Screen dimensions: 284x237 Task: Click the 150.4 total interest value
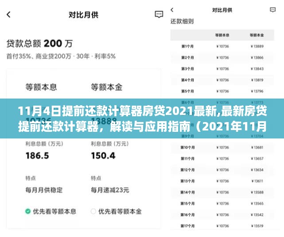point(103,155)
